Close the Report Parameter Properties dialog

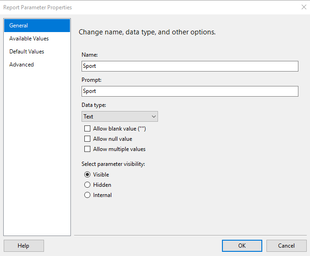coord(304,7)
